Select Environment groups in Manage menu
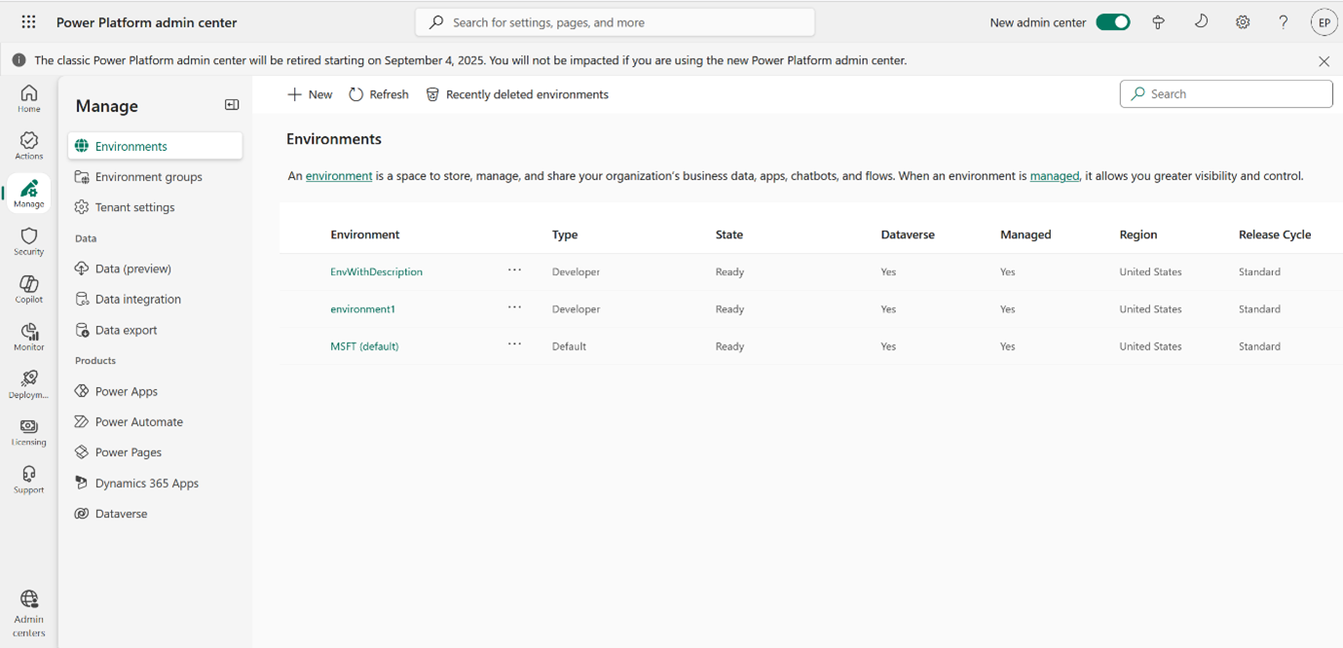Screen dimensions: 1343x648 148,177
